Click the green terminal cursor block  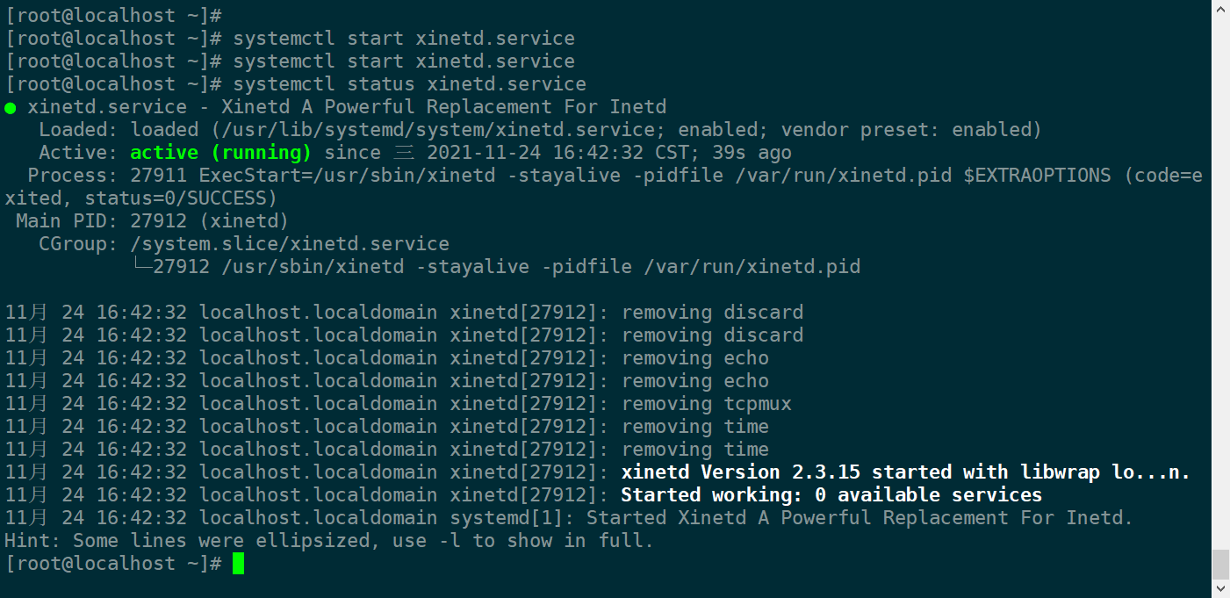coord(238,564)
